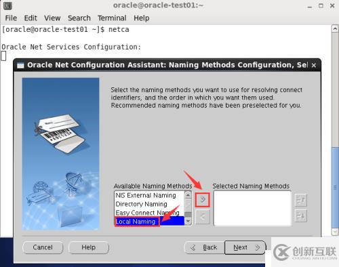Open the View menu in terminal
The image size is (339, 267).
point(52,18)
